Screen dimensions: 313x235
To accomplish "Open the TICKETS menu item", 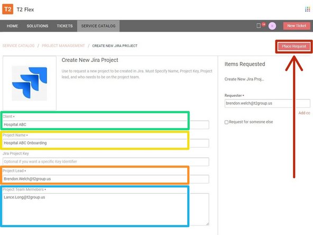I will [x=65, y=26].
